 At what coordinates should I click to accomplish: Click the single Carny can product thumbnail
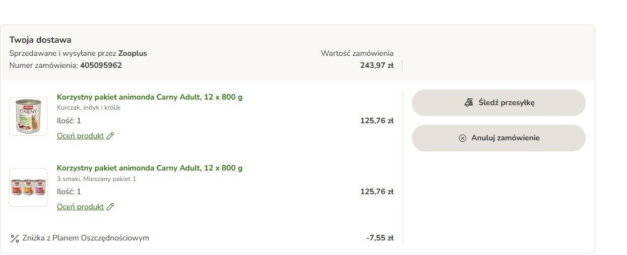point(28,116)
